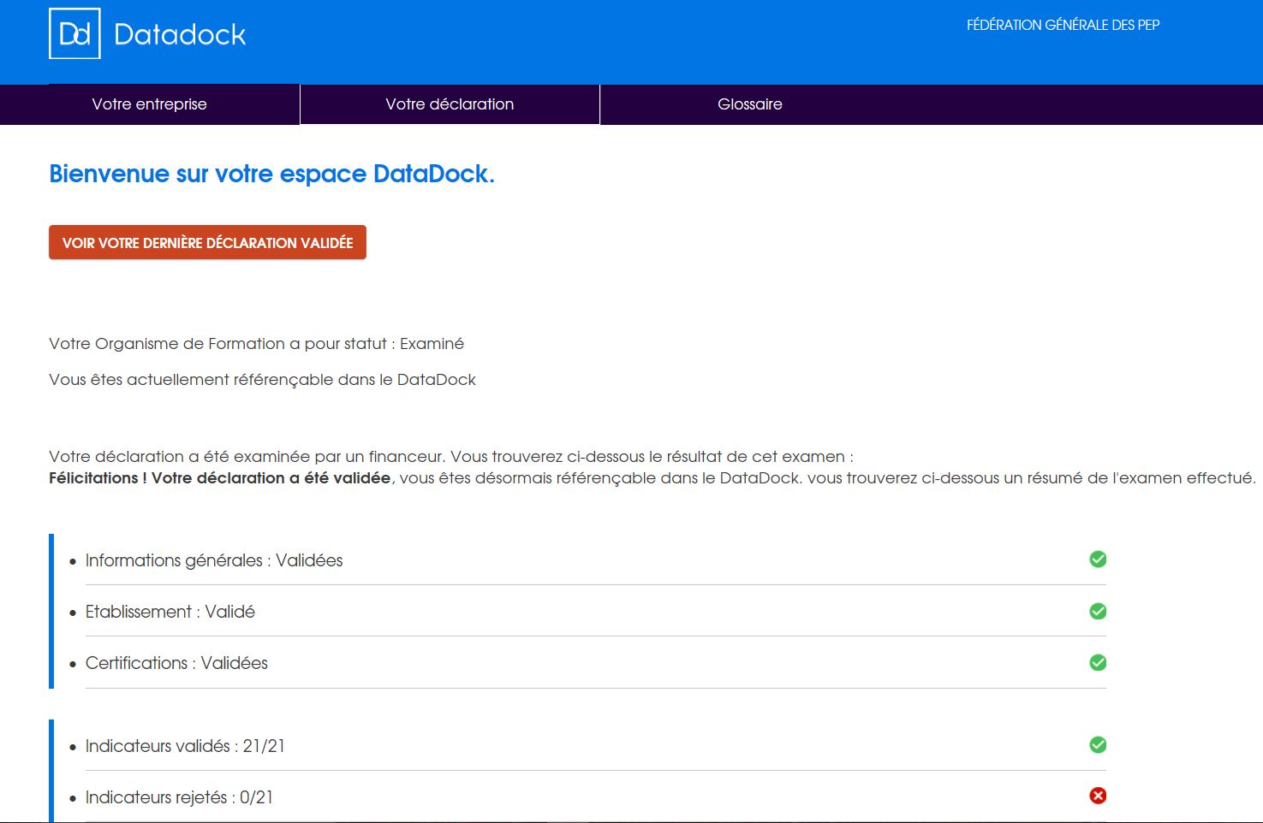Click green check for Certifications row
The image size is (1263, 823).
(x=1098, y=662)
